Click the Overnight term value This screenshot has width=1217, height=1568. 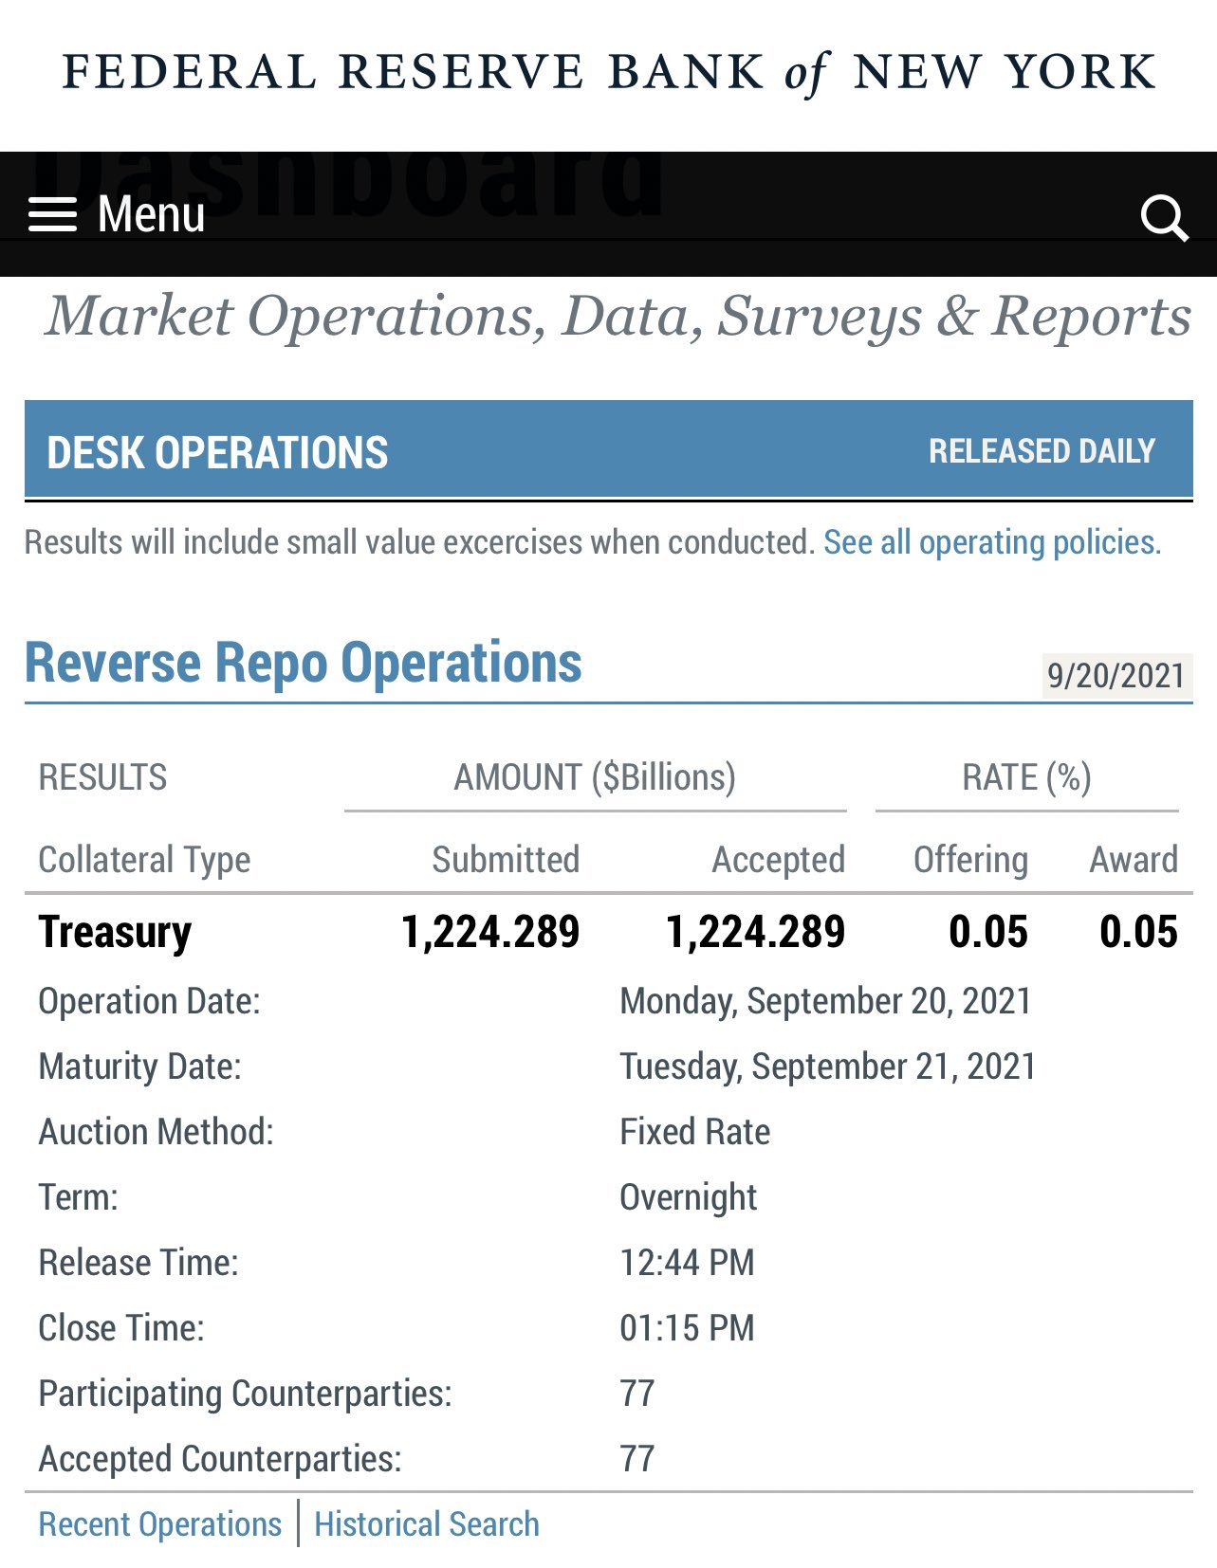tap(688, 1197)
